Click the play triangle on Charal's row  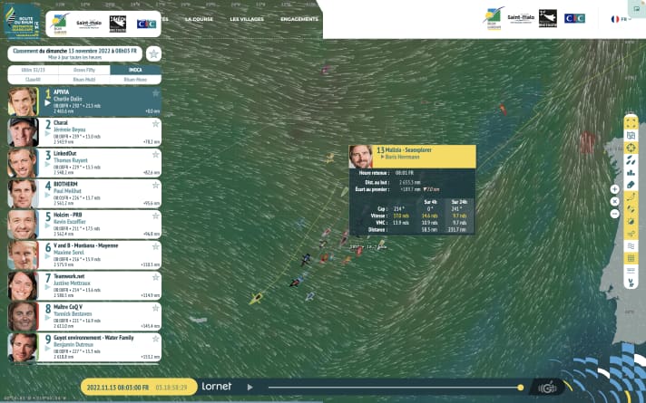(47, 135)
